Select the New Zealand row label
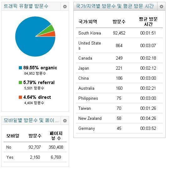 (x=90, y=118)
